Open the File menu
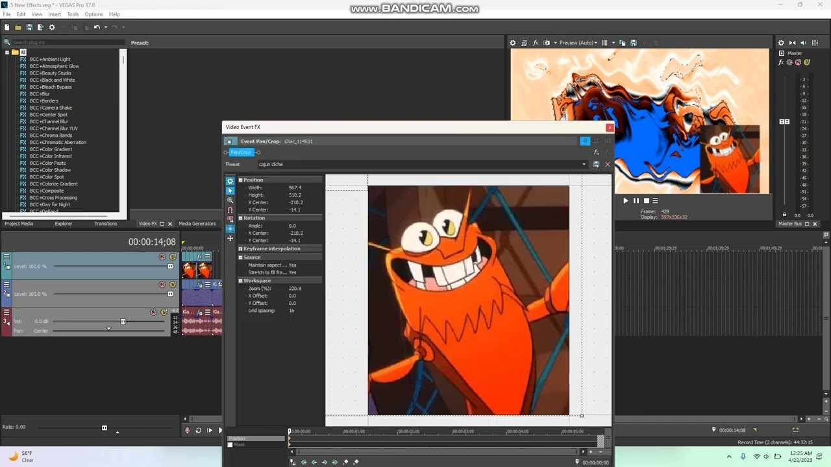The image size is (831, 467). pyautogui.click(x=6, y=14)
